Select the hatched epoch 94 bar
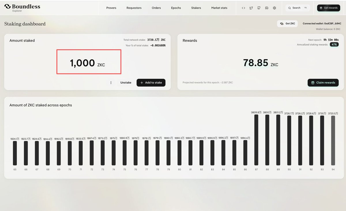 (333, 141)
